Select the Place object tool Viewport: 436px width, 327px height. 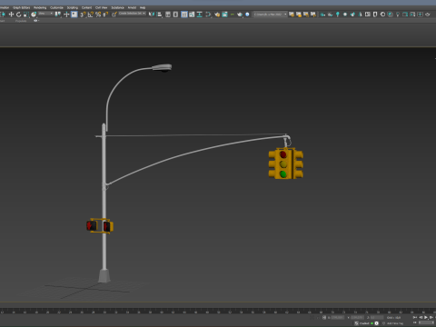[34, 15]
